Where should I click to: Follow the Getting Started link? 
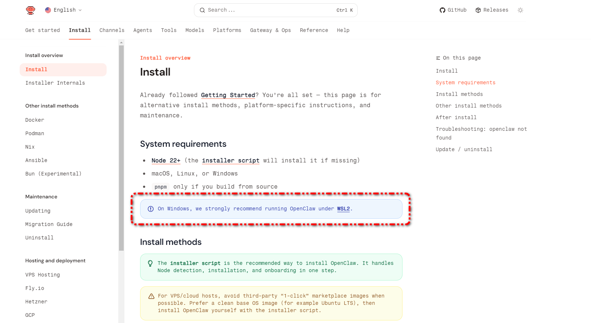(228, 95)
